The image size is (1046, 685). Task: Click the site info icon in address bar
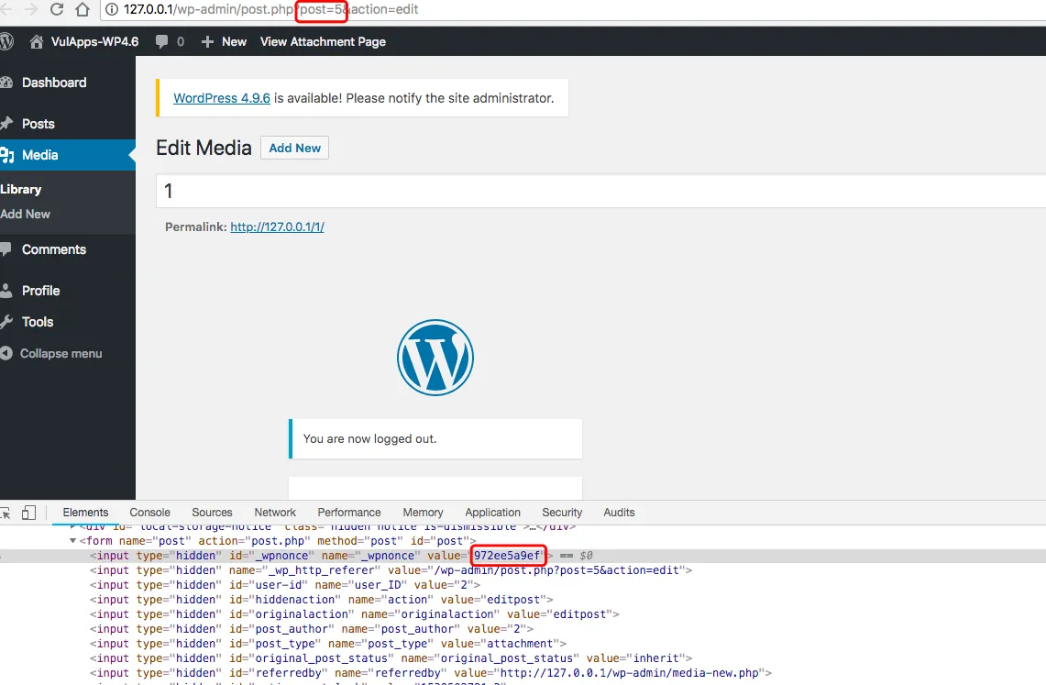pyautogui.click(x=112, y=10)
